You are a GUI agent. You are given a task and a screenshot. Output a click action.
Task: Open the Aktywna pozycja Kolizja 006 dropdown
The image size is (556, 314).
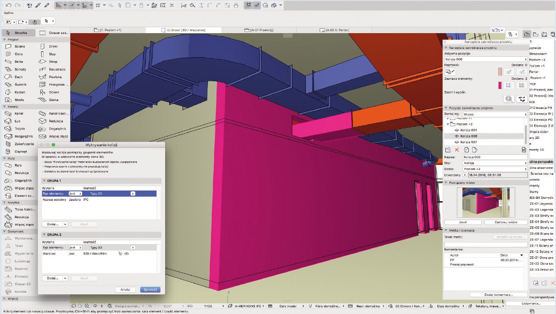coord(486,59)
